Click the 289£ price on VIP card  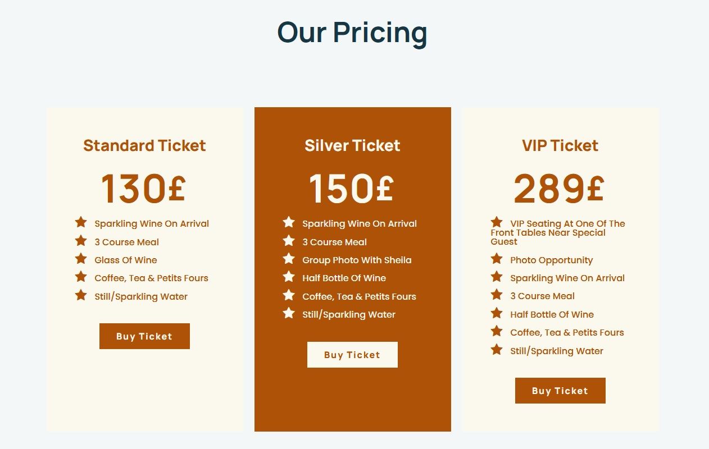[x=560, y=188]
